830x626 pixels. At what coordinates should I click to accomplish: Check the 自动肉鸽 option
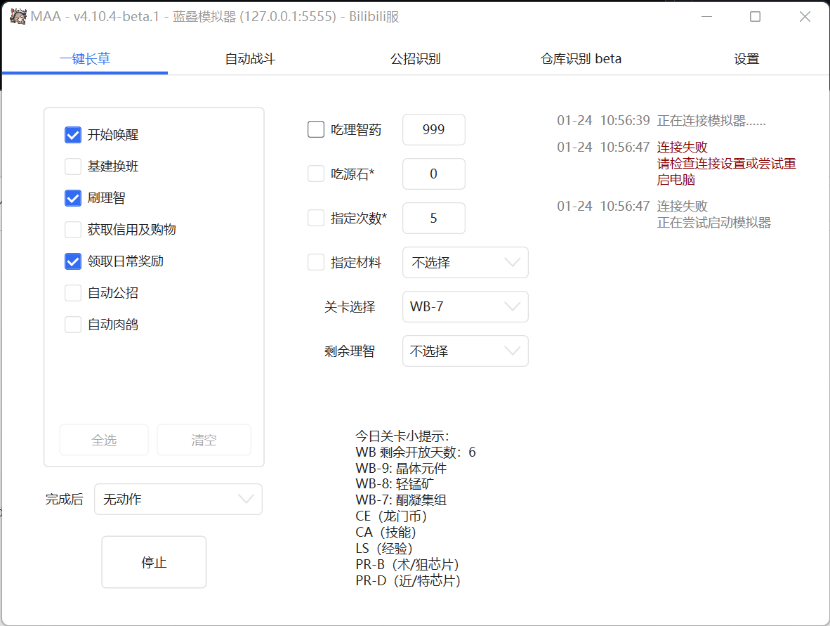click(72, 324)
